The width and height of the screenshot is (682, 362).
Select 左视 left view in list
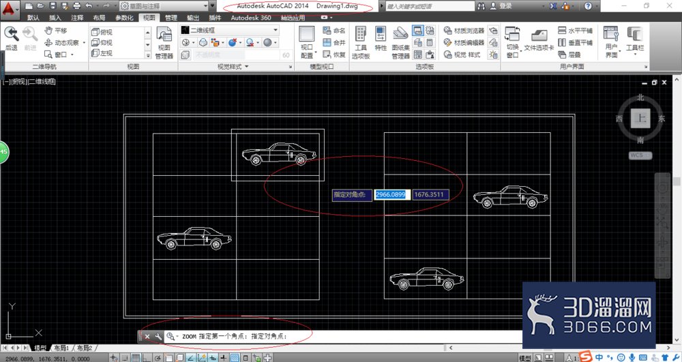(x=103, y=53)
